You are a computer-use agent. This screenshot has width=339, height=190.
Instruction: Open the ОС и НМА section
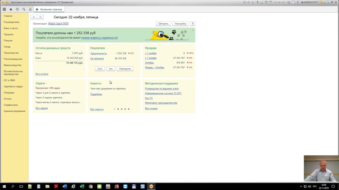coord(9,80)
